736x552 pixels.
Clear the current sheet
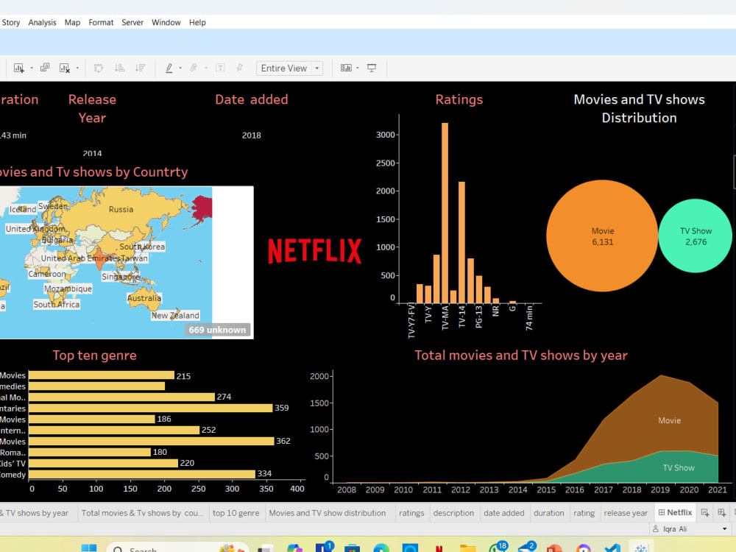click(x=63, y=68)
